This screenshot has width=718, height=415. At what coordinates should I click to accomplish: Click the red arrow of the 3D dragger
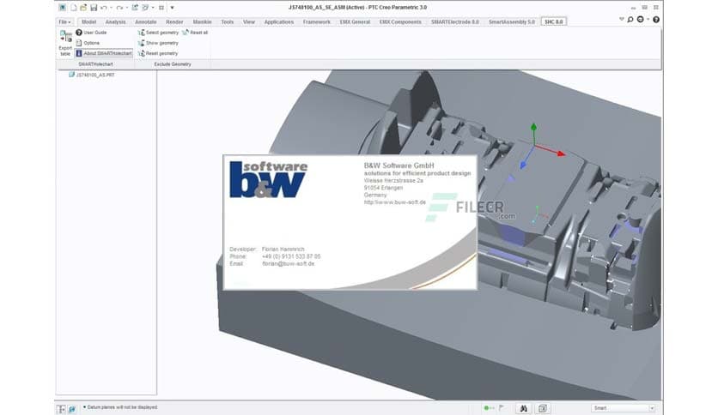(560, 153)
